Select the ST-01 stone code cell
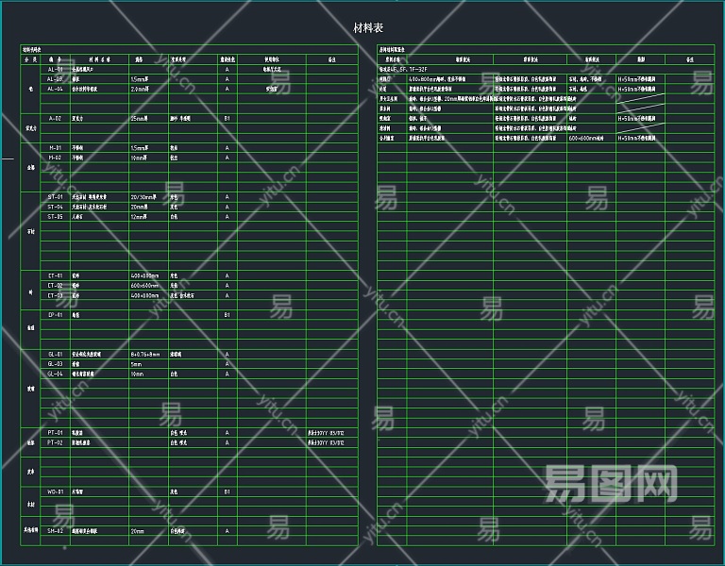Screen dimensions: 725x566 click(x=55, y=197)
